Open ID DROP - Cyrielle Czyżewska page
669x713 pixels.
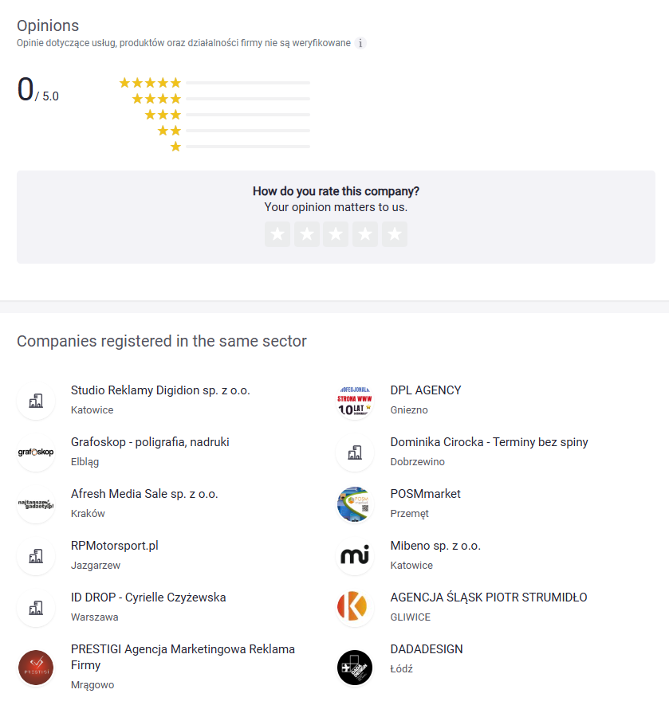pos(148,597)
